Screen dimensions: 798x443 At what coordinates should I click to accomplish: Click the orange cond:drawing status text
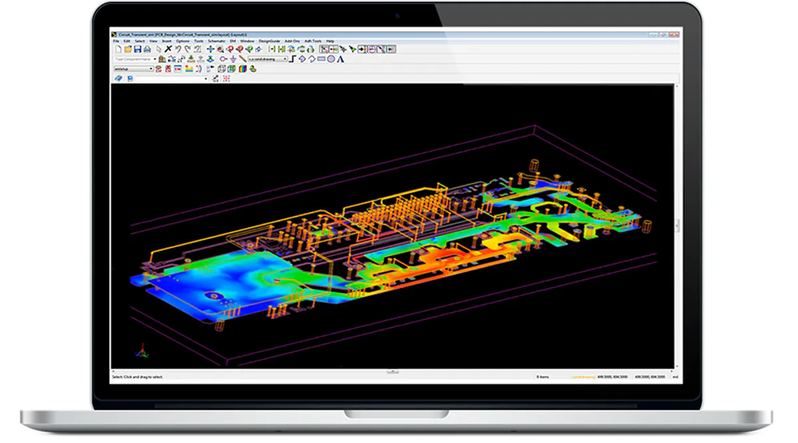click(584, 377)
